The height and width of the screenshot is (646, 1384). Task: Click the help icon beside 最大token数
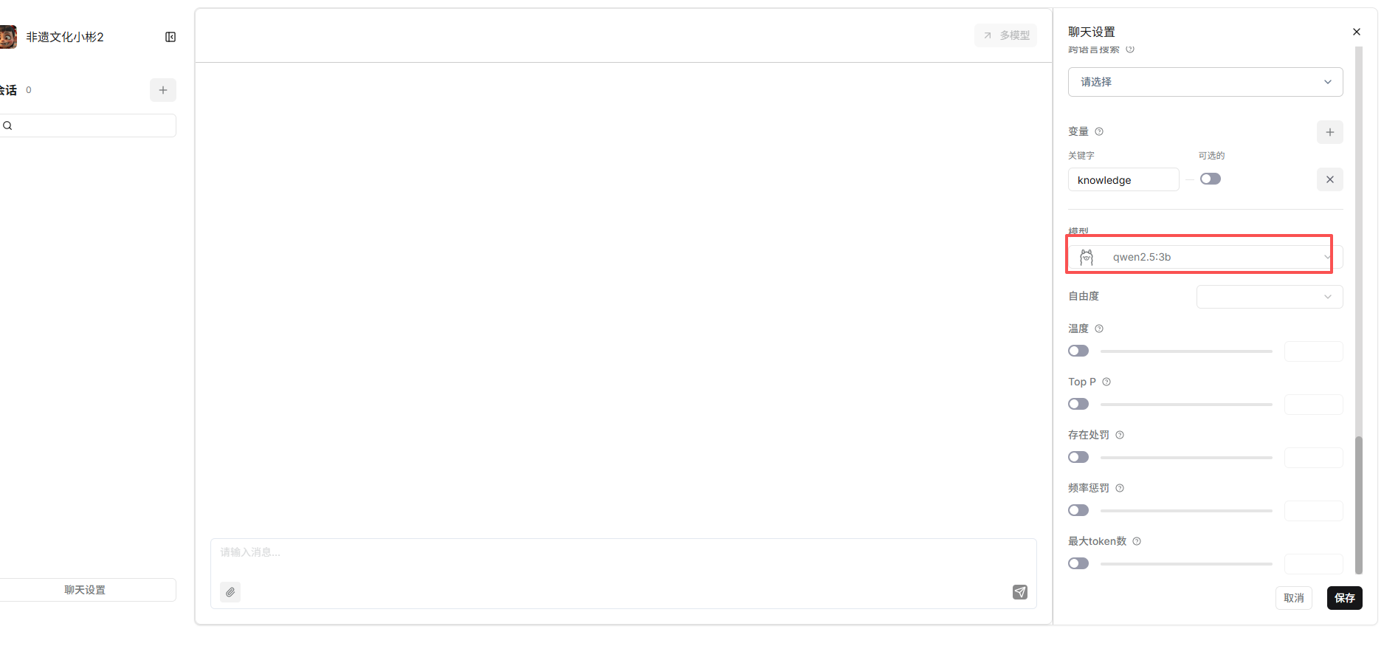1137,541
